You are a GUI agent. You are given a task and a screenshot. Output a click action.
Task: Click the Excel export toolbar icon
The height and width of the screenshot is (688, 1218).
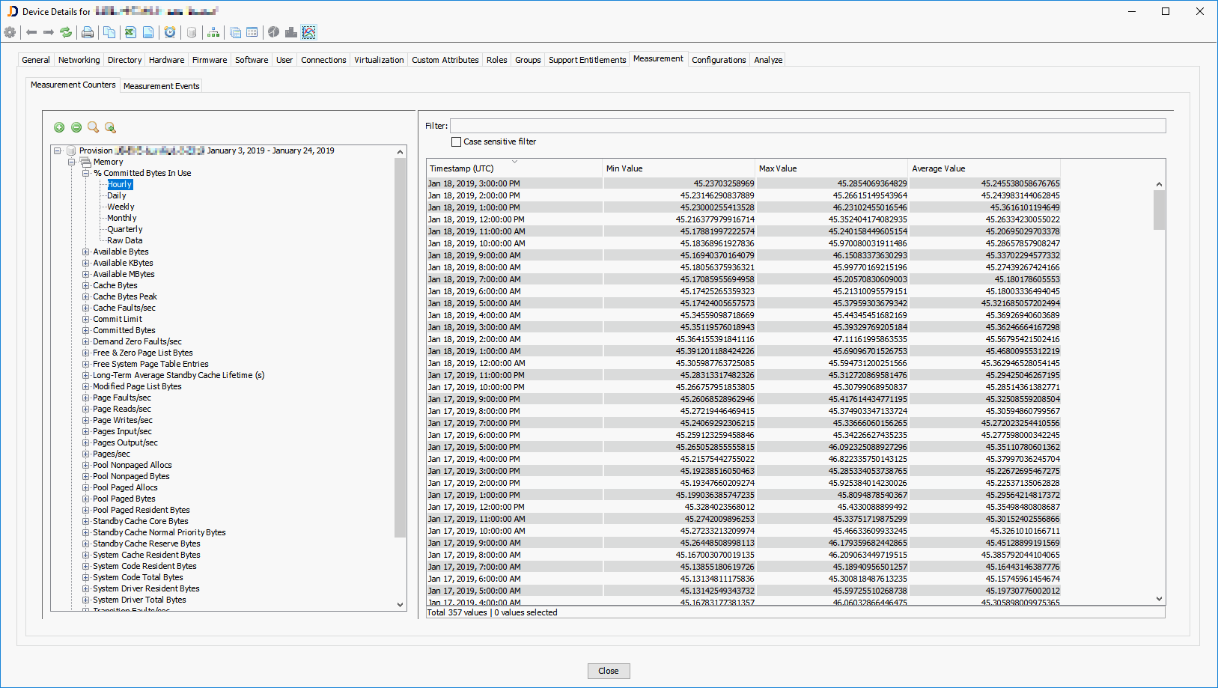coord(130,32)
